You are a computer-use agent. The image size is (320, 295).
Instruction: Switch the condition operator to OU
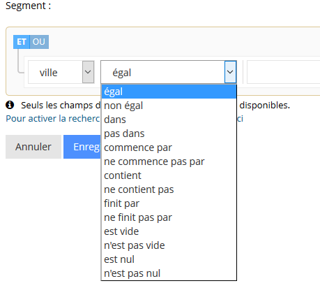[x=39, y=42]
